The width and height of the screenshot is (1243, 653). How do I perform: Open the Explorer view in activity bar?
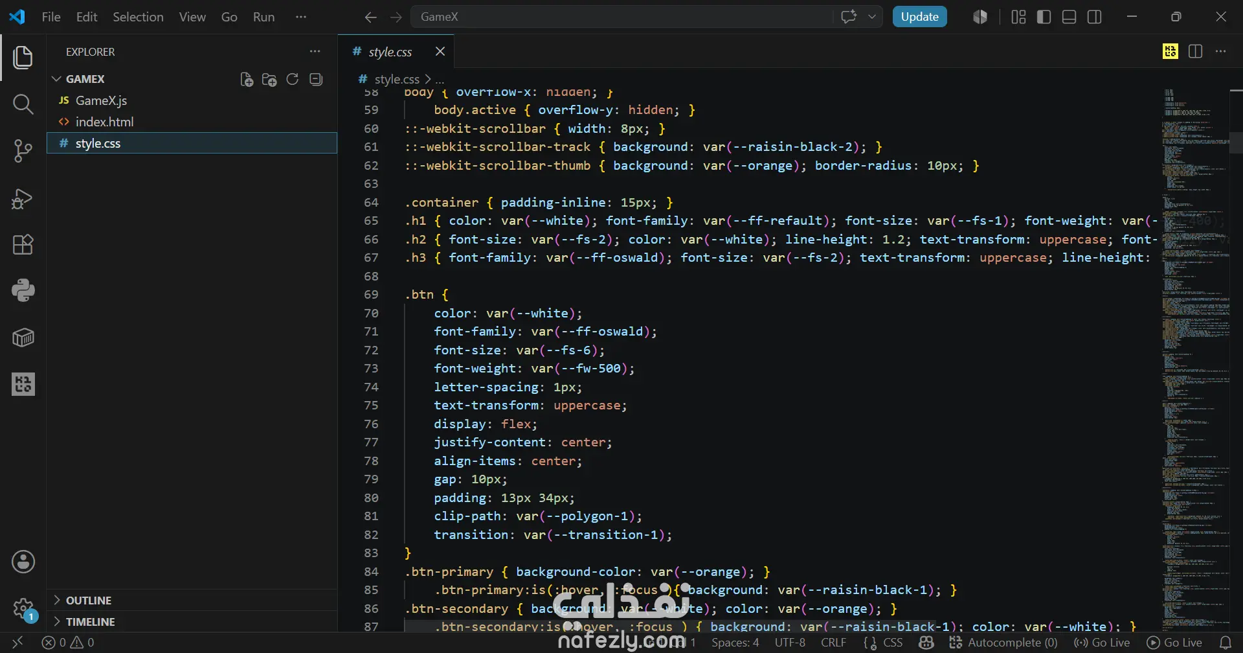click(x=23, y=57)
